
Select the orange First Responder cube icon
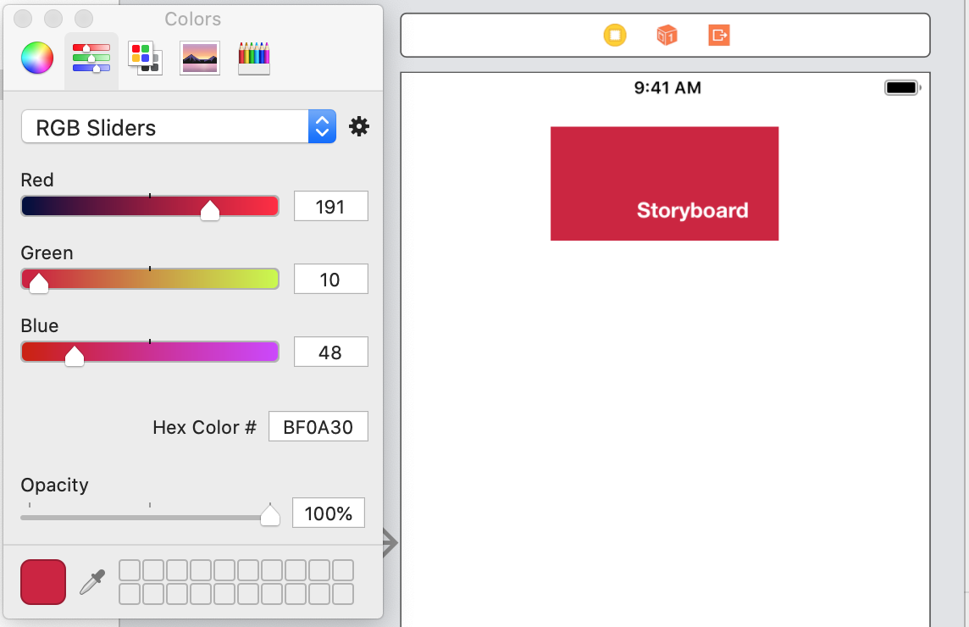tap(667, 36)
